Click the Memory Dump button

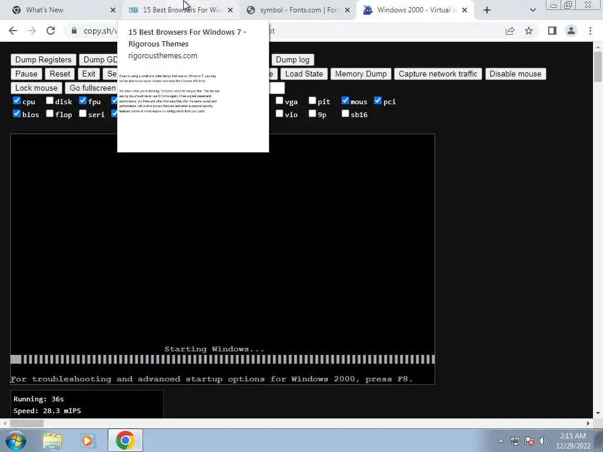[361, 74]
